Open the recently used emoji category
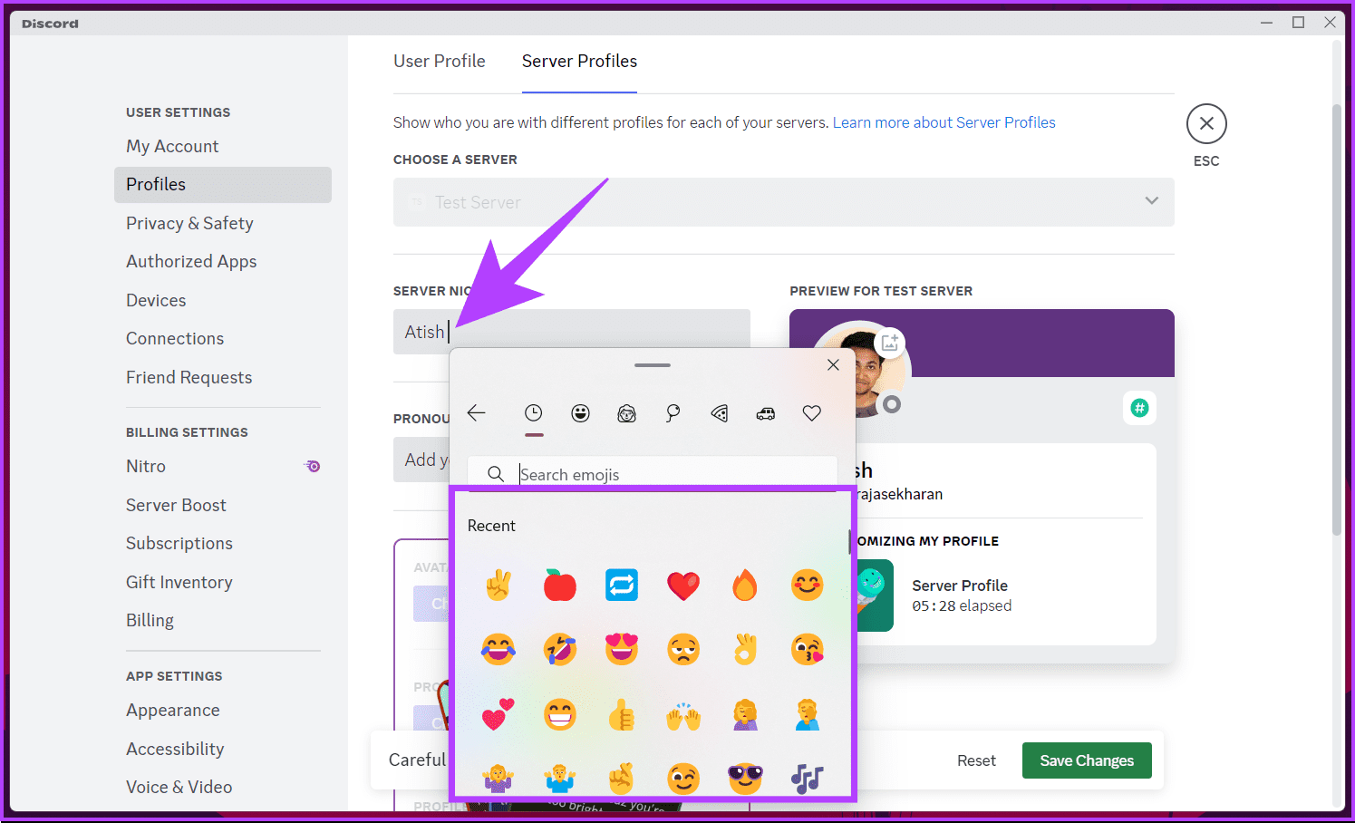The height and width of the screenshot is (823, 1355). [534, 413]
